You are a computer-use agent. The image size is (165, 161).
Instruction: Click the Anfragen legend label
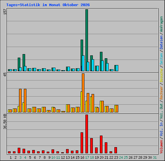(x=161, y=24)
